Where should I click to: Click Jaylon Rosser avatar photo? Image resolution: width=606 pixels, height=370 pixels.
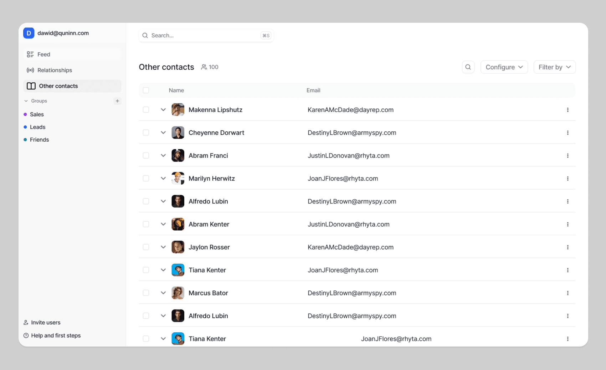[178, 247]
